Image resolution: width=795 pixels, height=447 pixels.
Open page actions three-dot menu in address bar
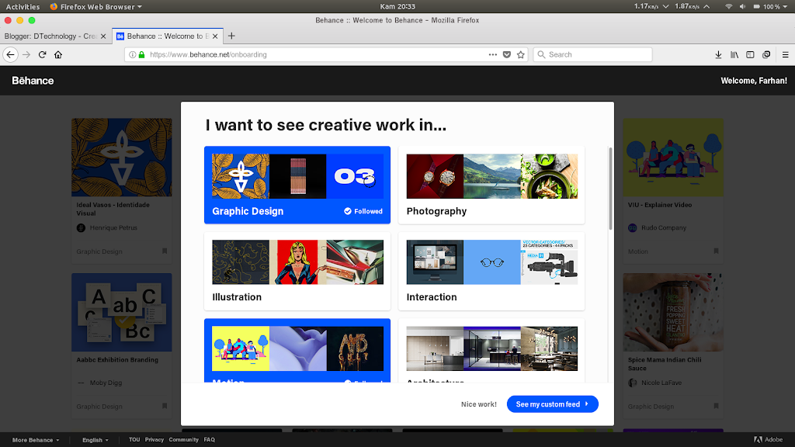pyautogui.click(x=493, y=54)
